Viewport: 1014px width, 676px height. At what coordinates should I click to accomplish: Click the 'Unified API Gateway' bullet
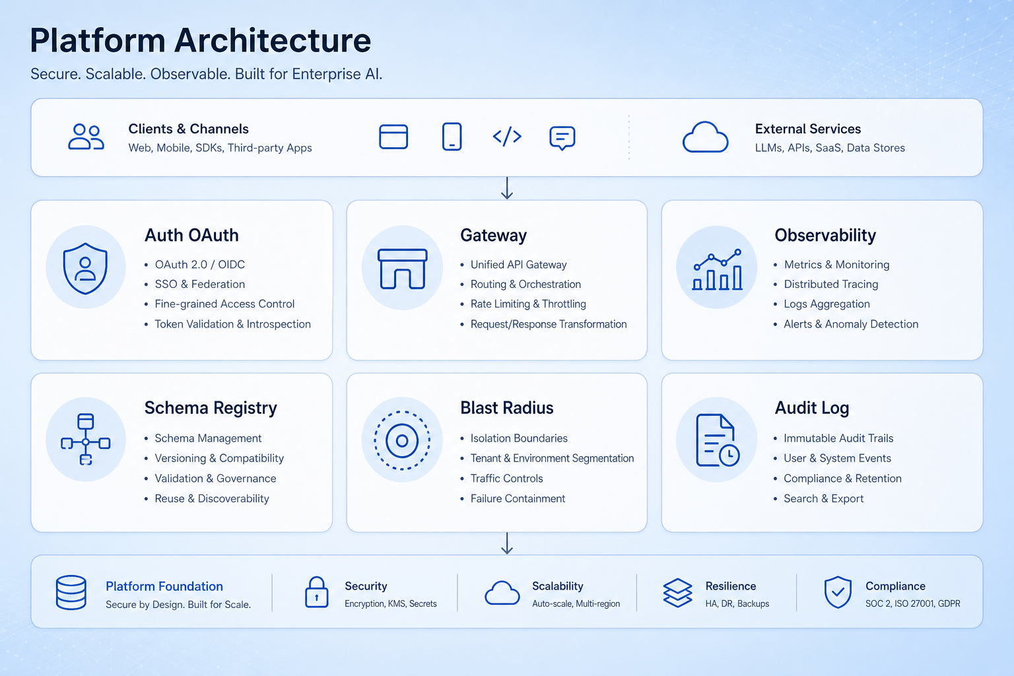tap(518, 265)
